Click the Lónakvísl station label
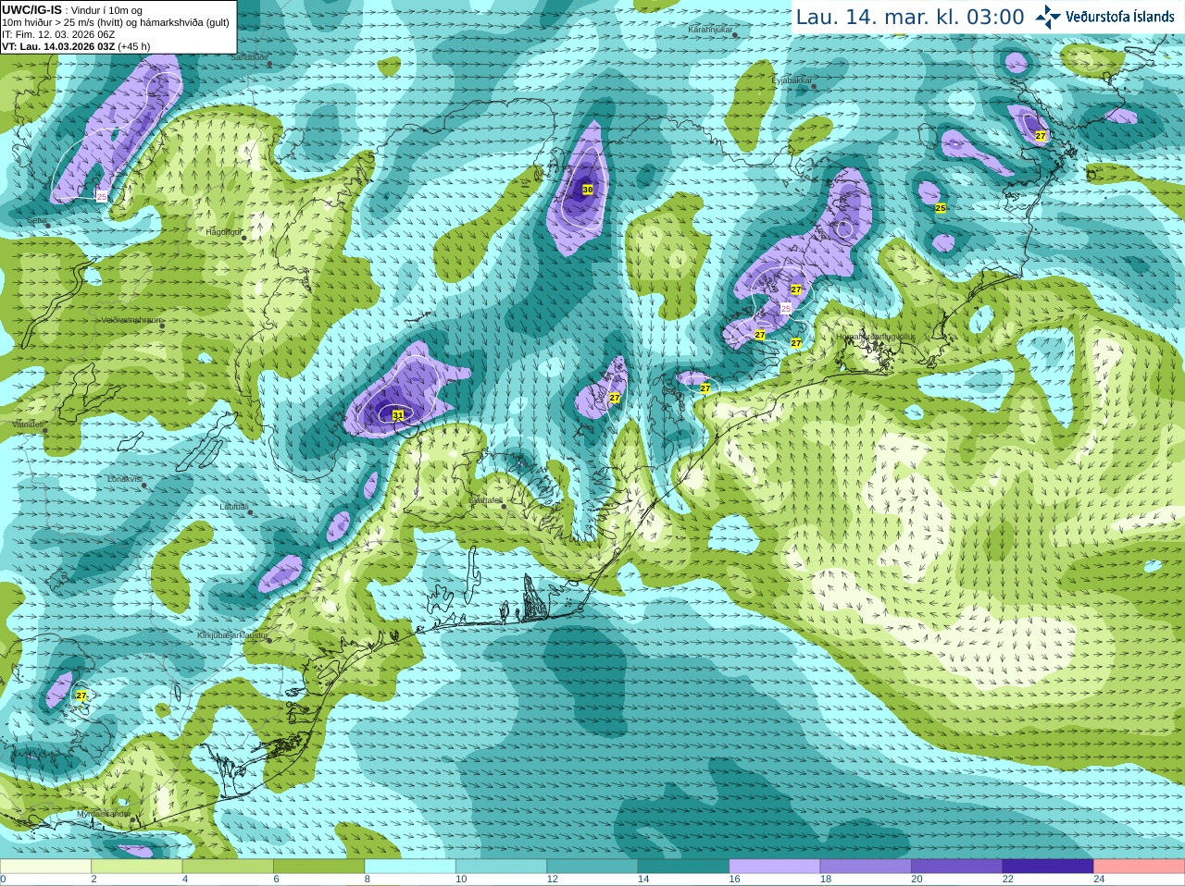 [125, 479]
